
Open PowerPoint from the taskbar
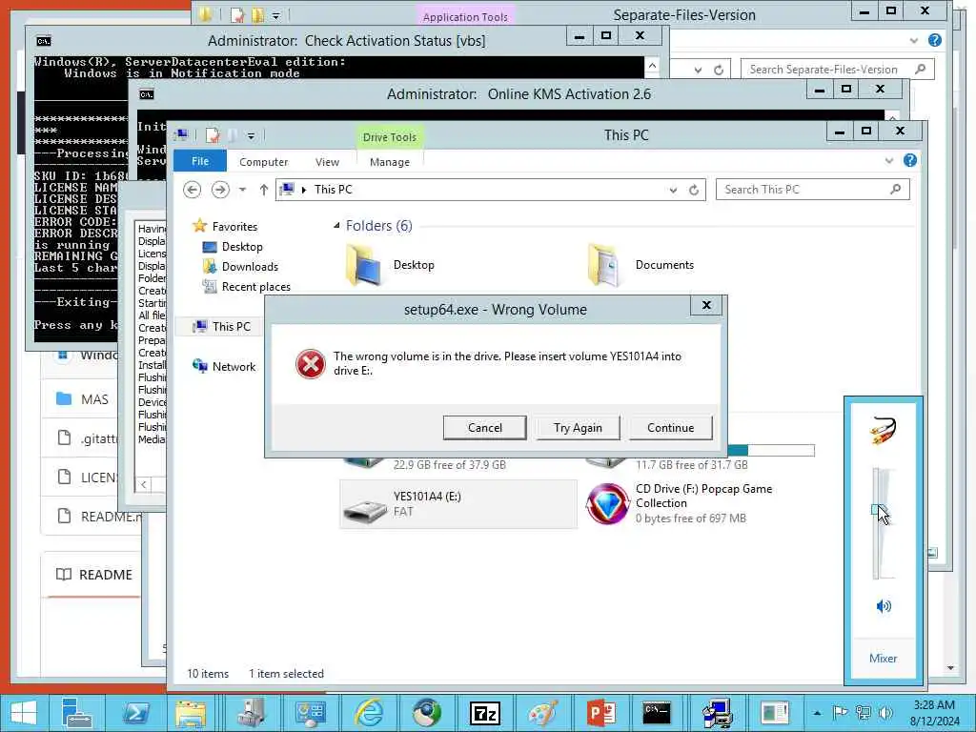[x=600, y=713]
